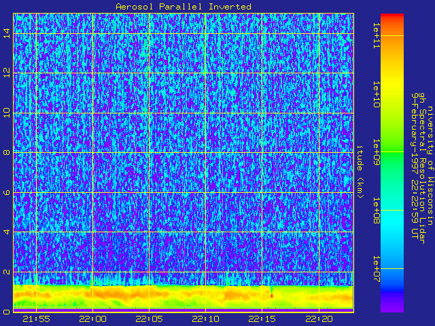435x326 pixels.
Task: Click the altitude label 6
Action: [x=7, y=192]
